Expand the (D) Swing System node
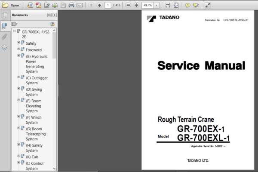Screen dimensions: 258x172 tap(18, 89)
